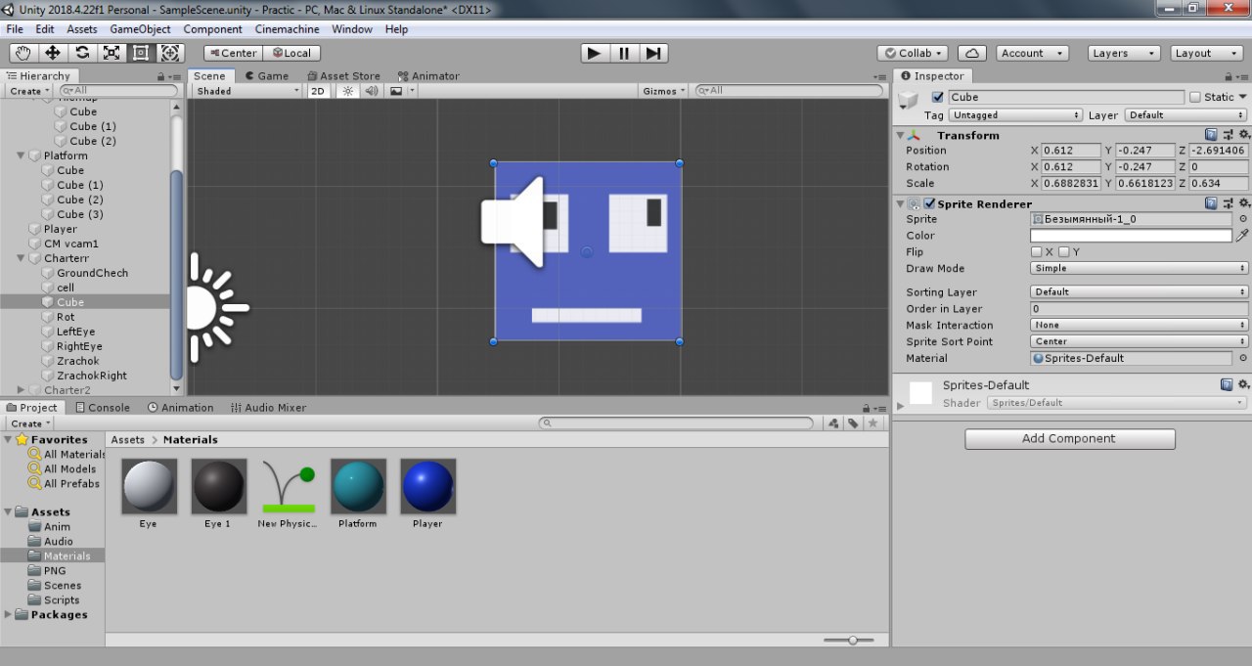Image resolution: width=1252 pixels, height=666 pixels.
Task: Collapse the Platform hierarchy node
Action: (22, 155)
